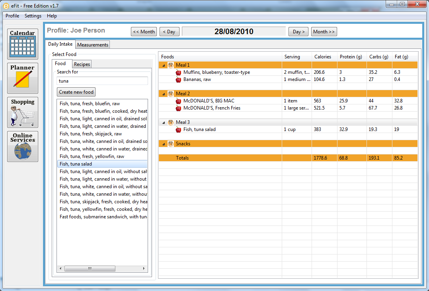The image size is (429, 291).
Task: Select Fast foods, submarine sandwich with tuna
Action: 102,217
